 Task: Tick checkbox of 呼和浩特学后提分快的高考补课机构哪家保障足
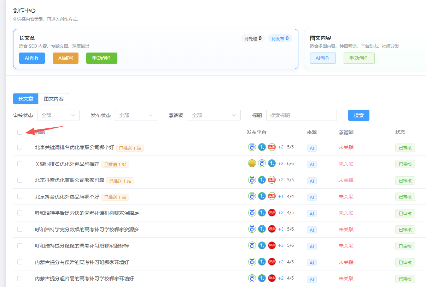[x=20, y=213]
